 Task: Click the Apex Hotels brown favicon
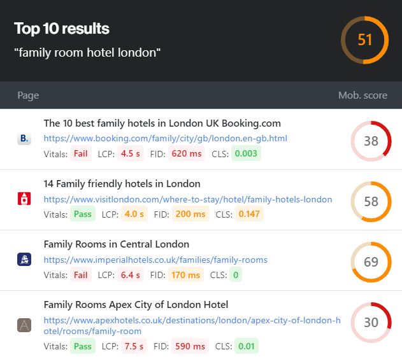[x=24, y=325]
